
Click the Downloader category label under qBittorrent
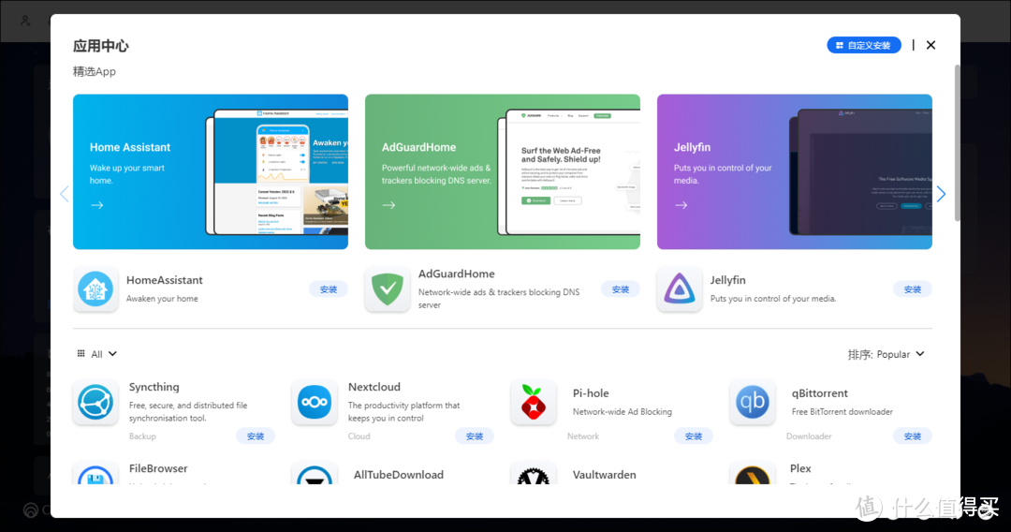(x=809, y=436)
